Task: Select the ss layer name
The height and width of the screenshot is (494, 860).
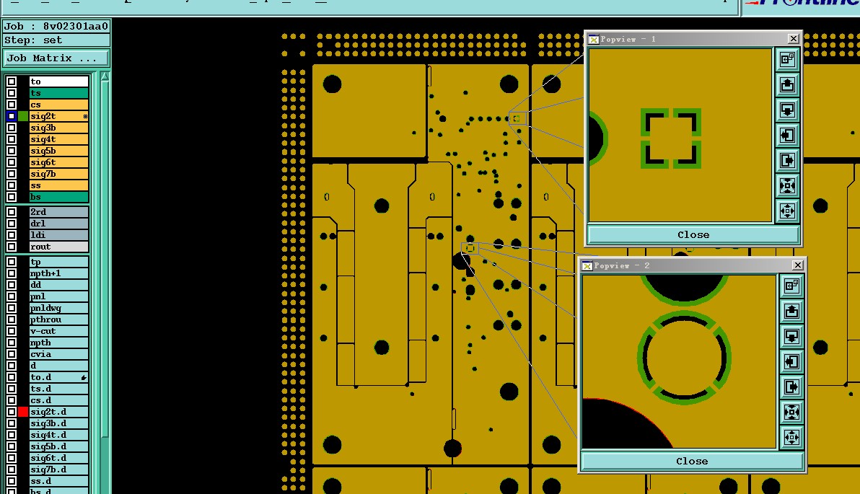Action: [x=58, y=185]
